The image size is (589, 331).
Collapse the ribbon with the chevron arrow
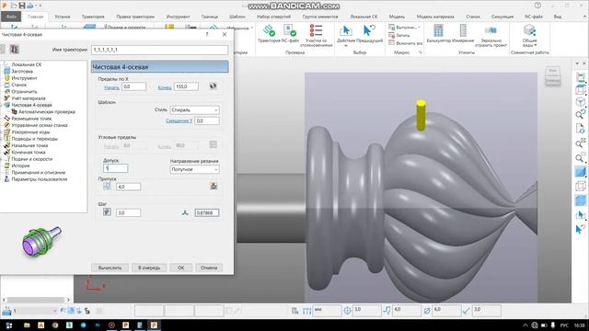(584, 17)
